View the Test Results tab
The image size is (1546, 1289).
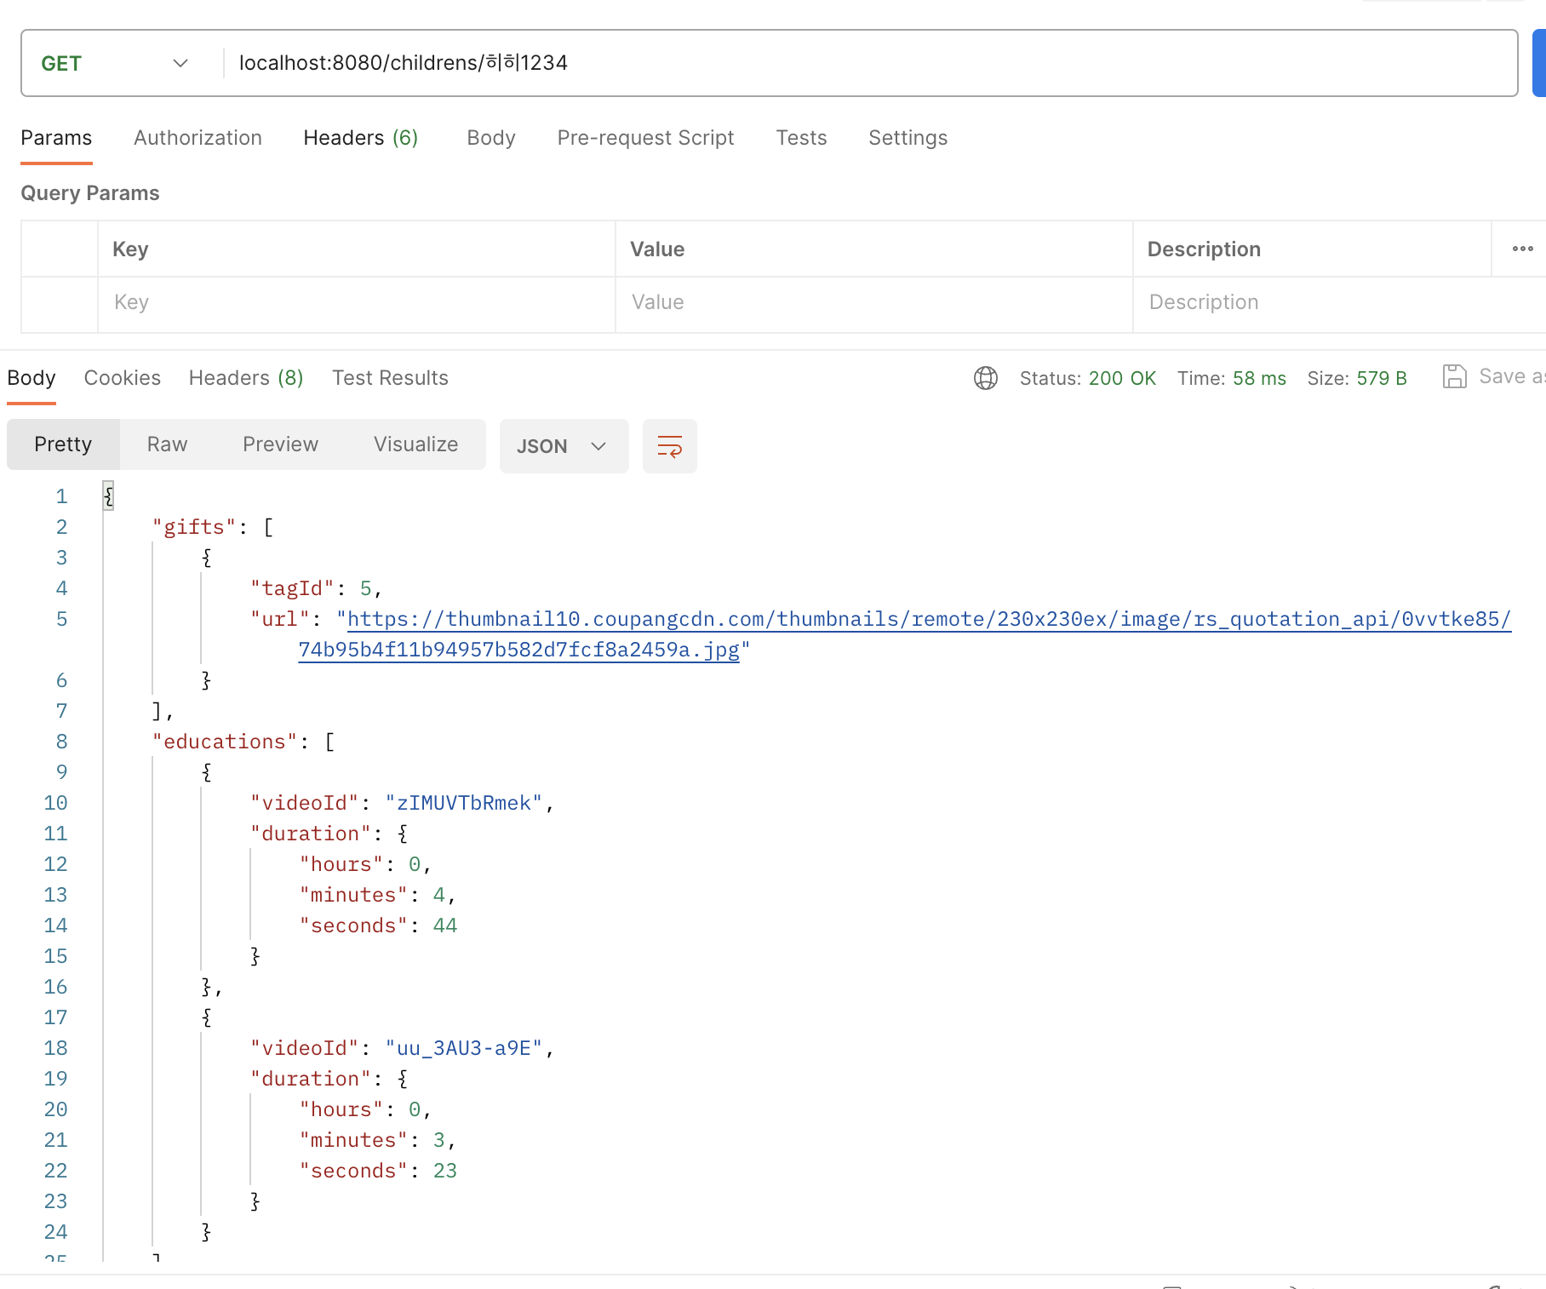pos(389,377)
